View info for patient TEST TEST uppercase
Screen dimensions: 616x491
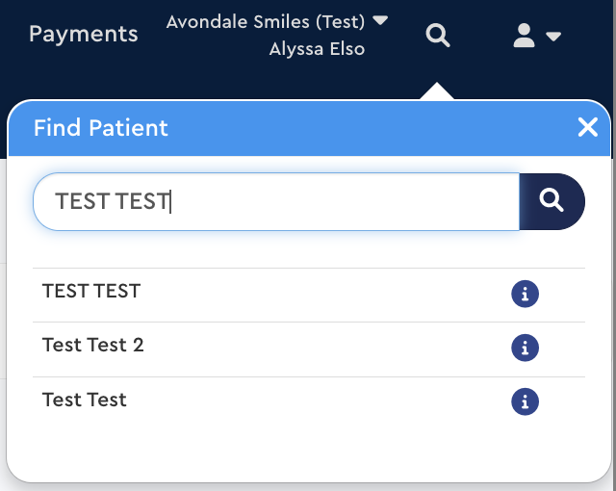point(525,295)
